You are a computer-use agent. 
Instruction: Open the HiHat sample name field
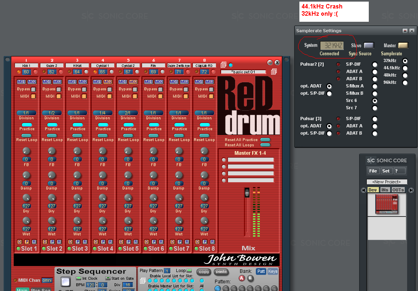[77, 65]
